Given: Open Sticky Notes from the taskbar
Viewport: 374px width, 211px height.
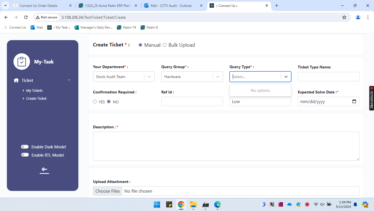Looking at the screenshot, I should point(169,204).
